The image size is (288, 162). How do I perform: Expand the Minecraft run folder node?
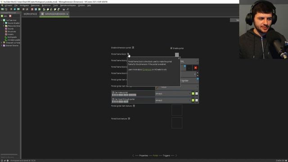[1, 43]
